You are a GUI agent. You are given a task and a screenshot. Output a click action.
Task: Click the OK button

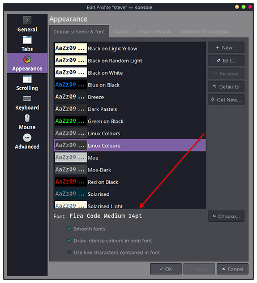166,269
